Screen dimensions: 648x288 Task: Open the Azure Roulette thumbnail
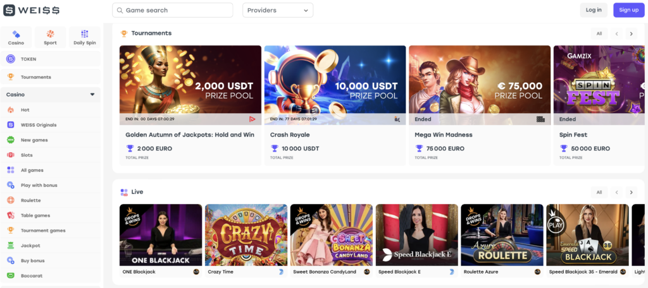(x=502, y=235)
